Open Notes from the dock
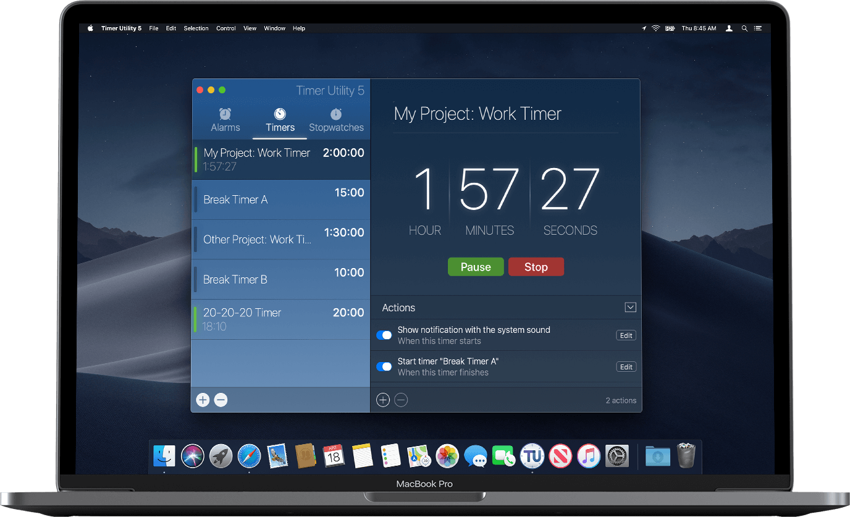Image resolution: width=850 pixels, height=517 pixels. (x=363, y=456)
